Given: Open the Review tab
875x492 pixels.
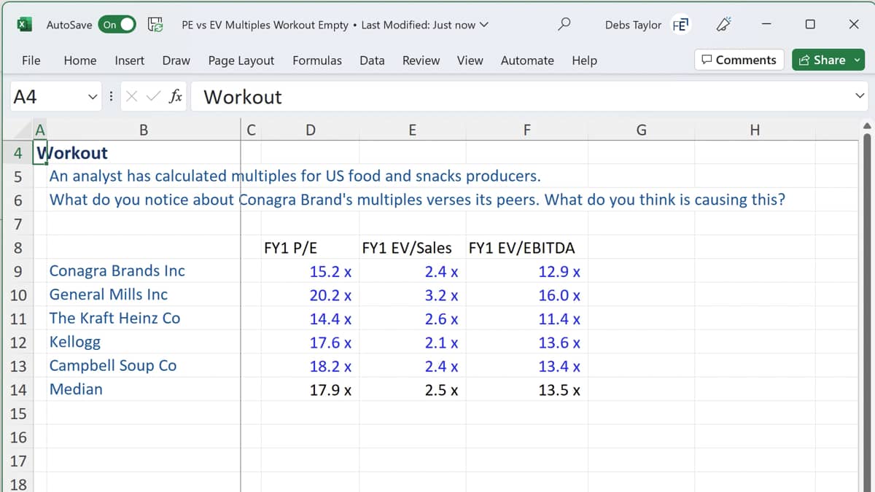Looking at the screenshot, I should click(421, 60).
